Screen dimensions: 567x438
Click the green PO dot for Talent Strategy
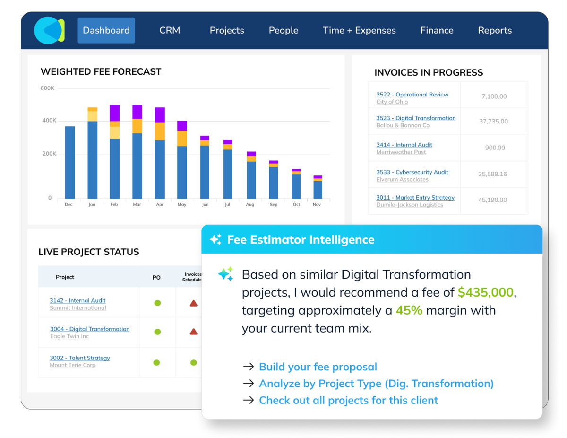click(x=156, y=363)
